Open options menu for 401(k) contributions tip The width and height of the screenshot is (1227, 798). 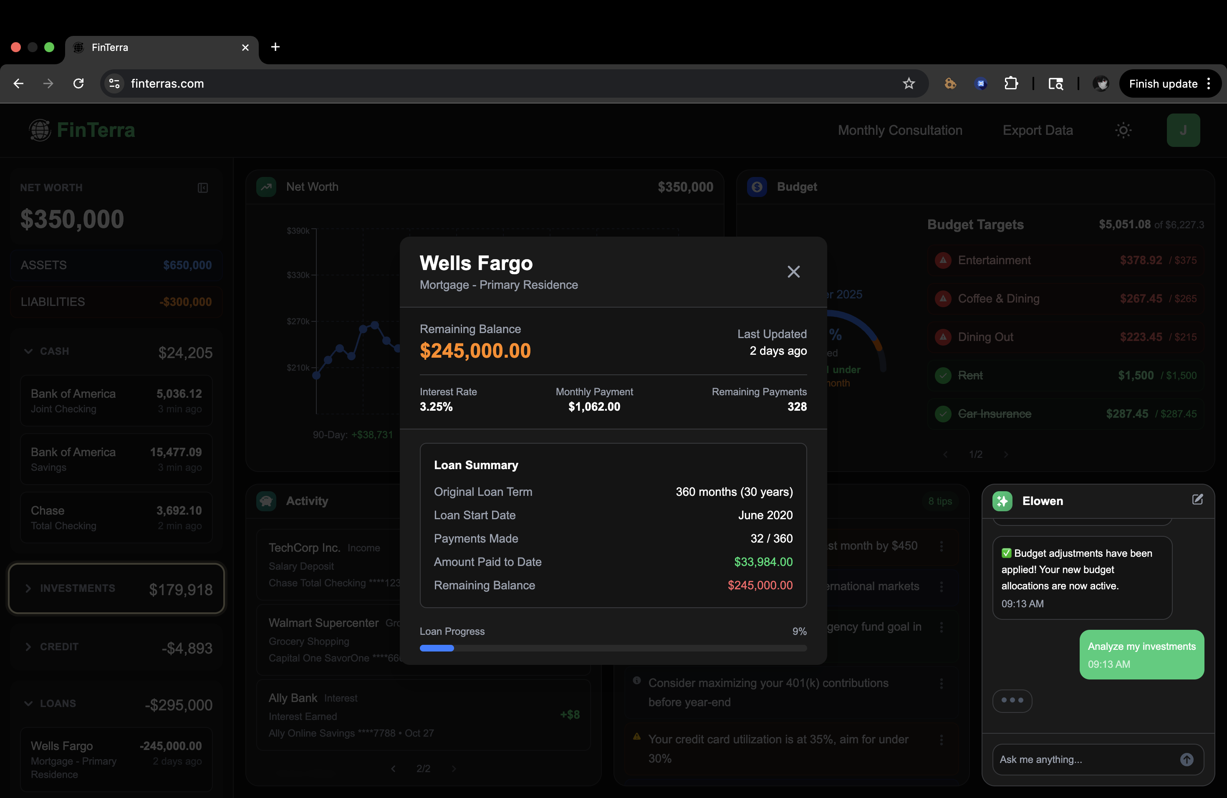(x=942, y=684)
